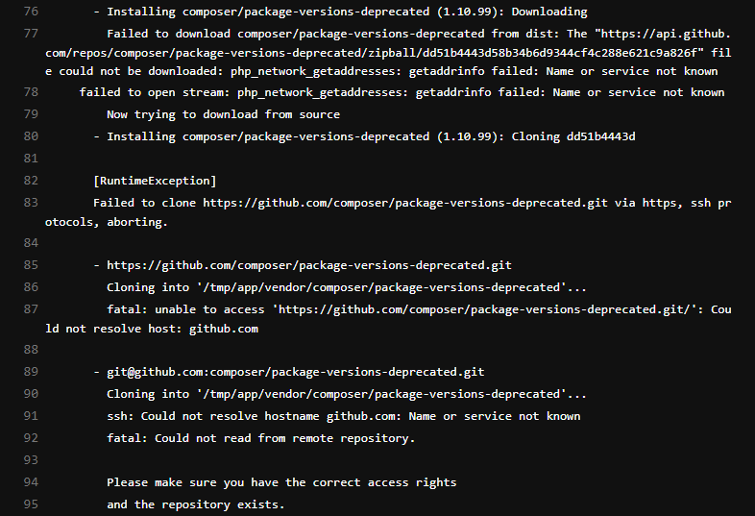Screen dimensions: 755x516
Task: Click line number 76 in the log
Action: (29, 12)
